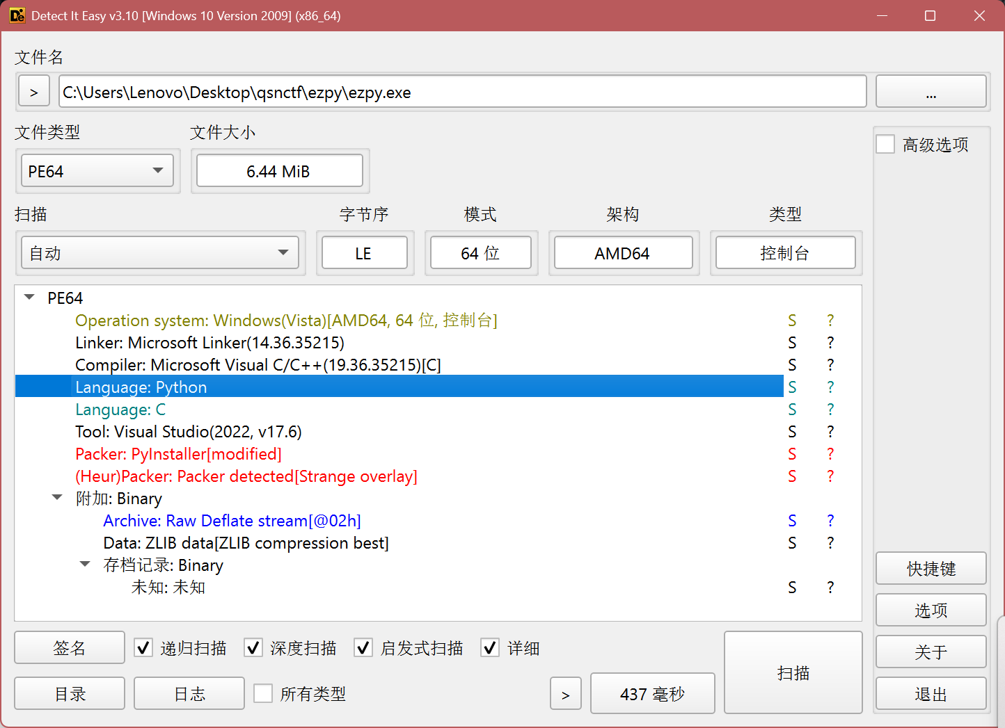This screenshot has height=728, width=1005.
Task: Click the ... browse file button
Action: click(931, 91)
